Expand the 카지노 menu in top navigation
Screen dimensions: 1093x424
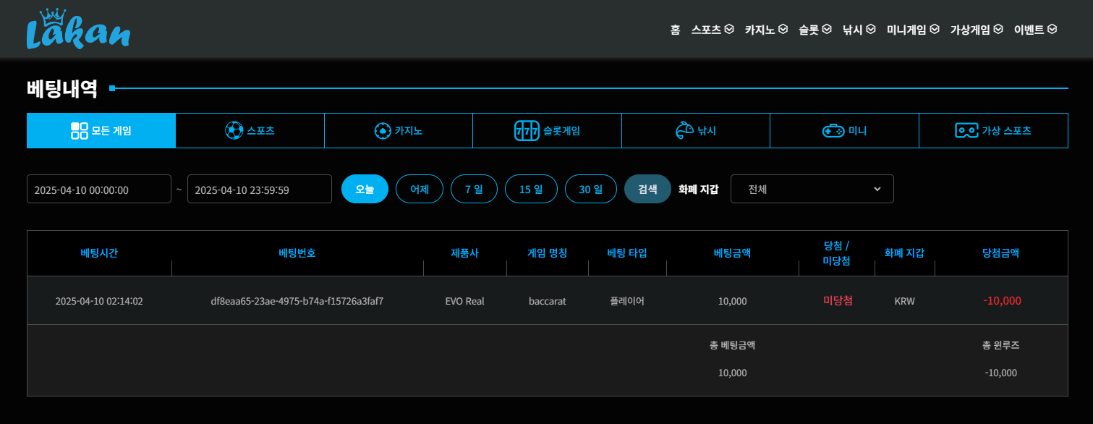tap(765, 30)
